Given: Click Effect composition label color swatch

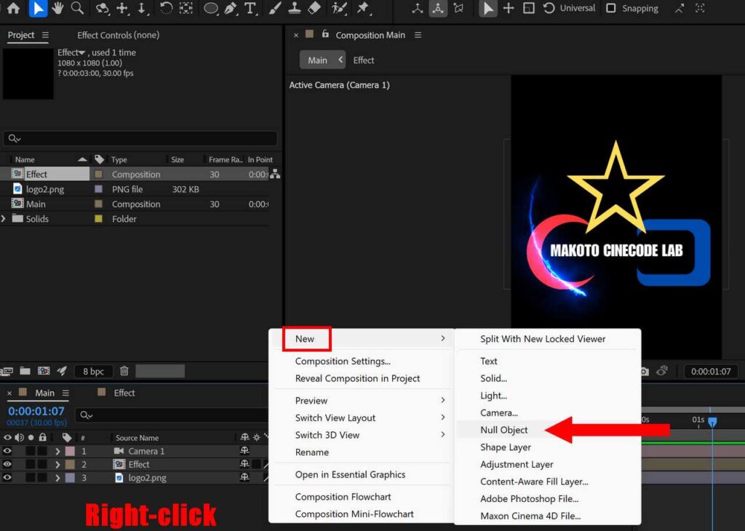Looking at the screenshot, I should [x=98, y=175].
